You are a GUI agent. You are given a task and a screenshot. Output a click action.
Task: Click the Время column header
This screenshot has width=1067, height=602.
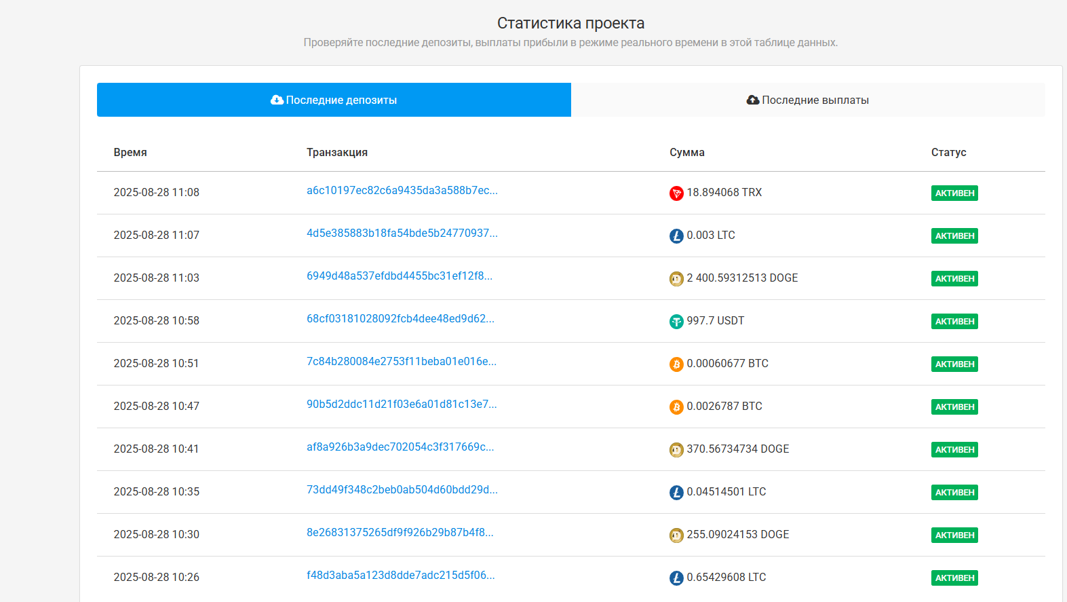pos(130,153)
